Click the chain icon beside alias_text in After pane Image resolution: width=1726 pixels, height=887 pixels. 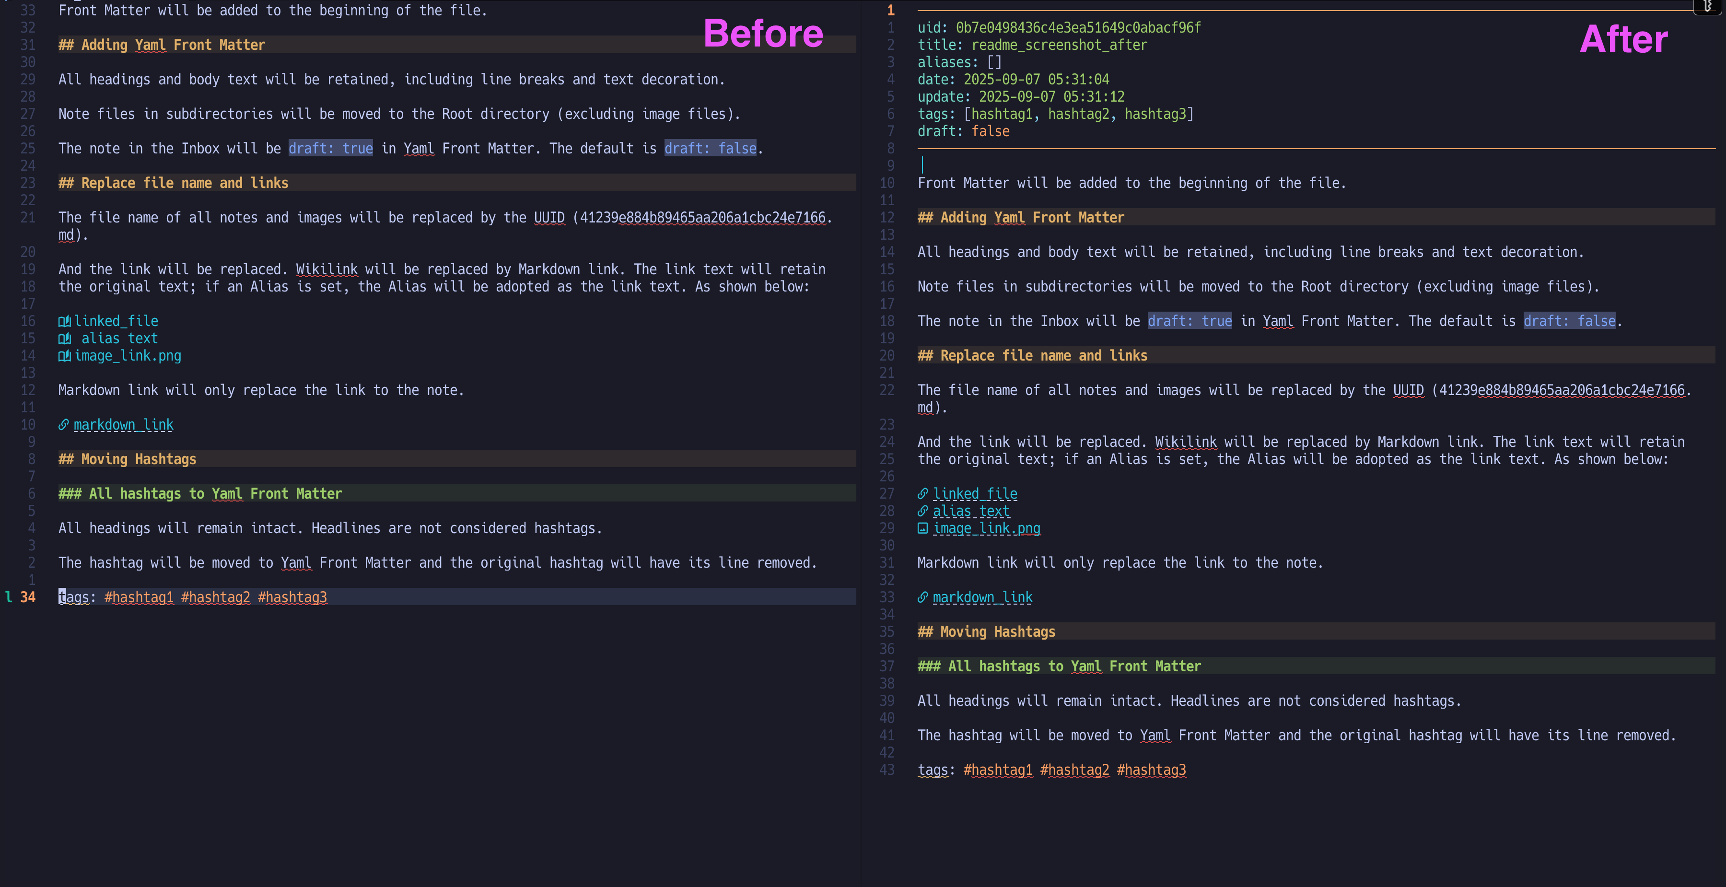(x=922, y=511)
